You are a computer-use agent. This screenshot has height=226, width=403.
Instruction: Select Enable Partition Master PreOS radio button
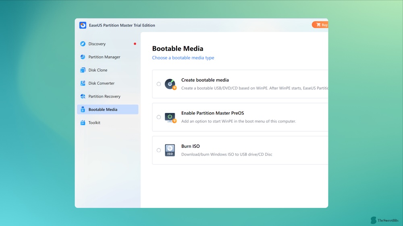(x=158, y=117)
